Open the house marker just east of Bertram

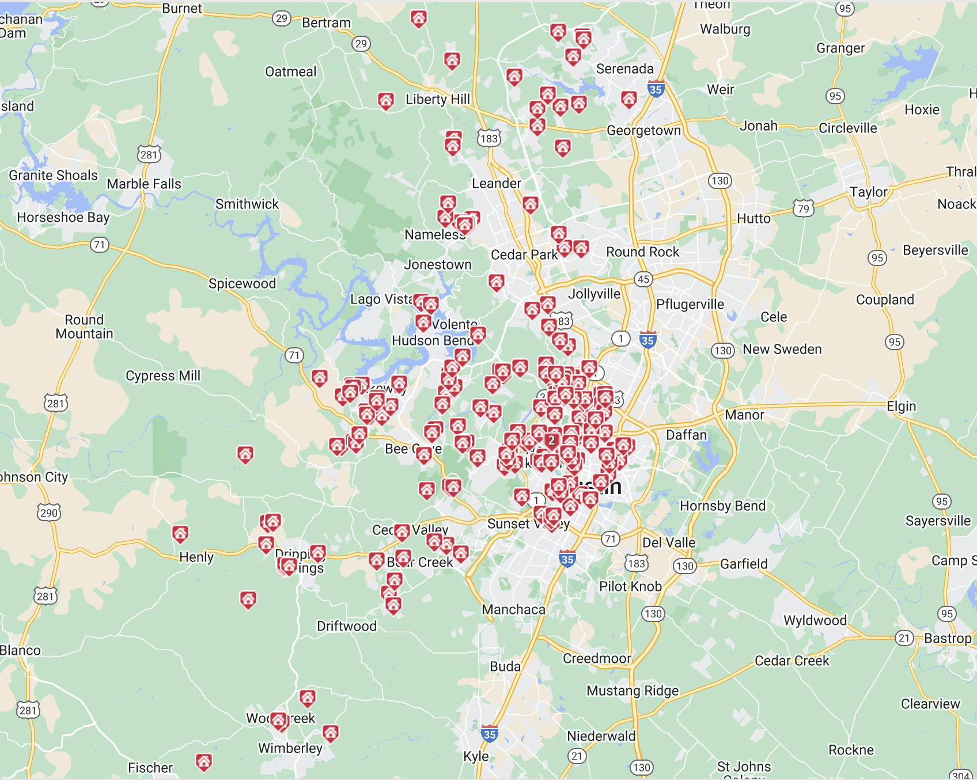click(x=419, y=19)
